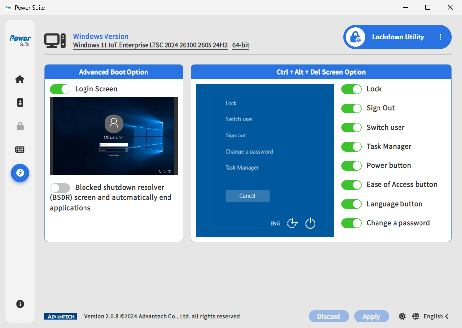The image size is (462, 328).
Task: Toggle the Login Screen switch
Action: tap(60, 89)
